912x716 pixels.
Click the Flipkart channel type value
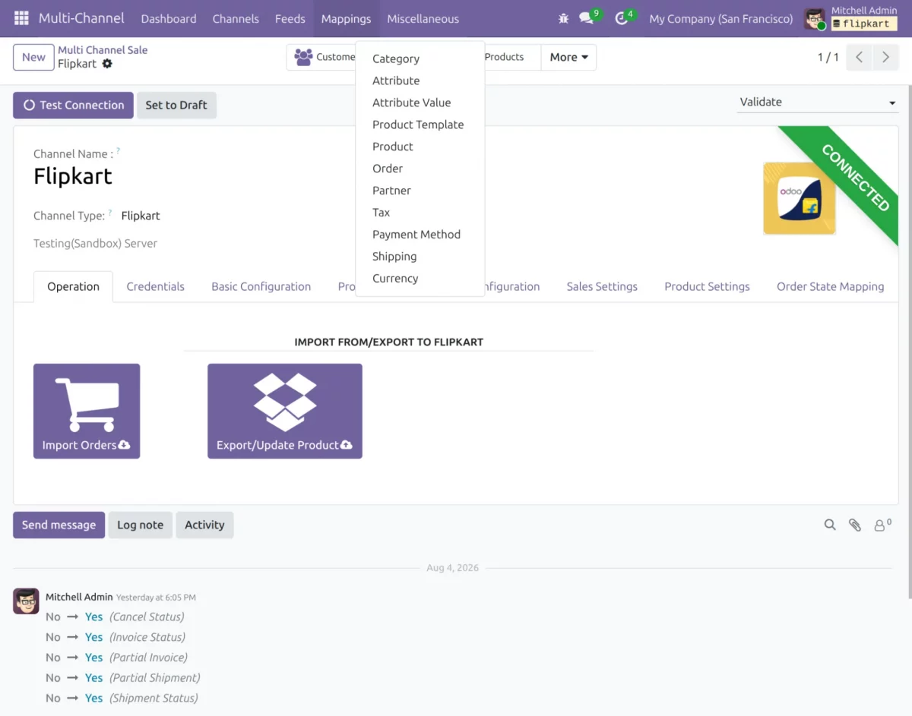(x=141, y=216)
